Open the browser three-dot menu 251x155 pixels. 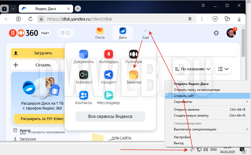[x=202, y=19]
